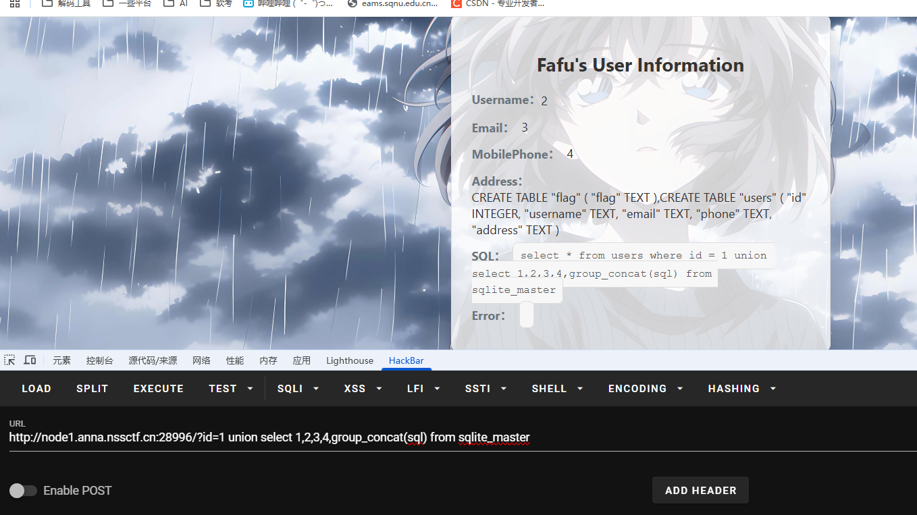Screen dimensions: 917x515
Task: Expand the ENCODING dropdown menu
Action: [x=646, y=389]
